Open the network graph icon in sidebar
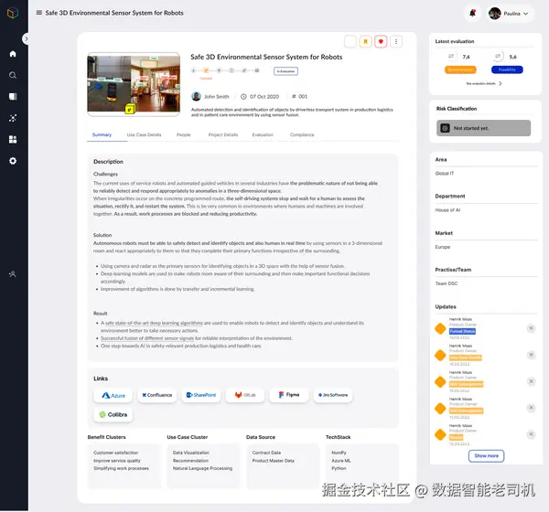The width and height of the screenshot is (549, 512). coord(13,118)
